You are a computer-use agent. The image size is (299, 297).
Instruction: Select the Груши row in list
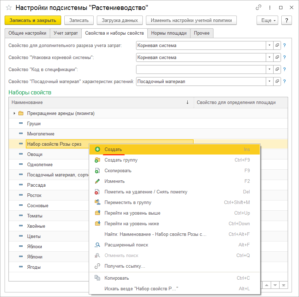34,123
